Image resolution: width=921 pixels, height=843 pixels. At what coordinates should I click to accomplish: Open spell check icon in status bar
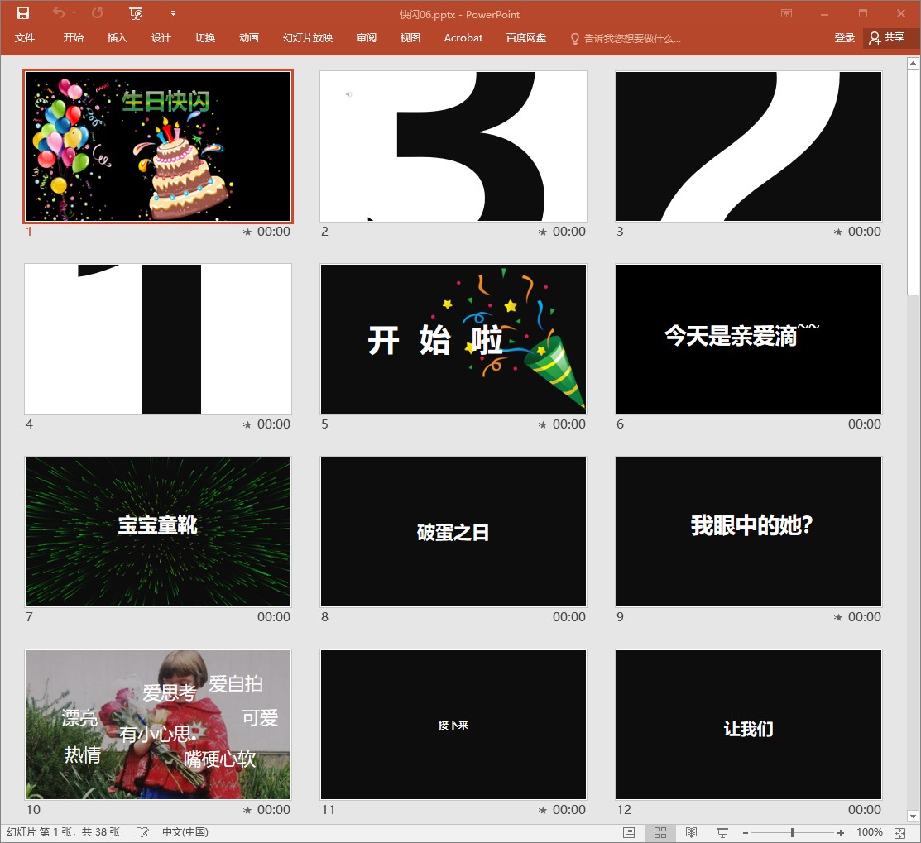point(142,832)
